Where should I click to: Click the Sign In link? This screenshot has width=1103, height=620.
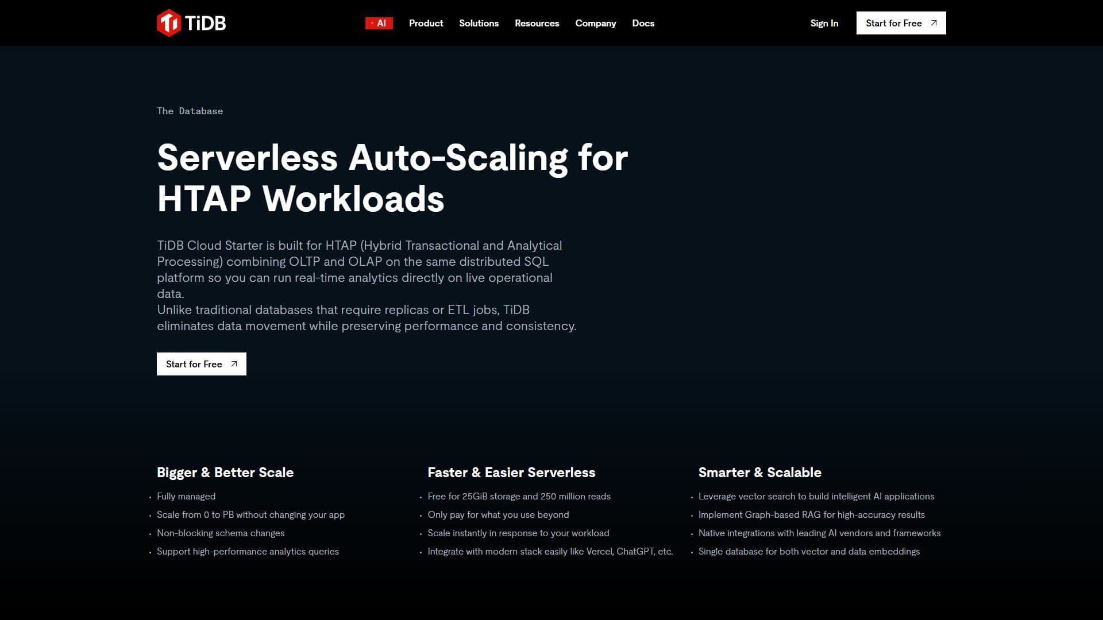(824, 23)
